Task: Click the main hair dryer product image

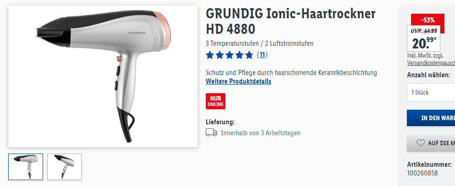Action: [103, 76]
